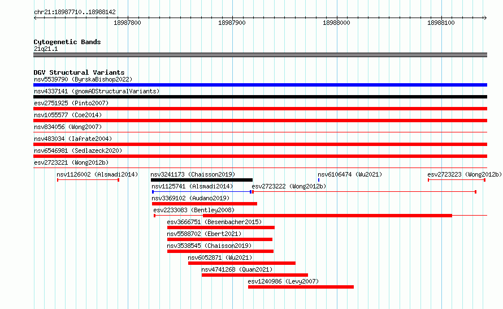Open the esv1240986 (Levy2007) label

[283, 281]
